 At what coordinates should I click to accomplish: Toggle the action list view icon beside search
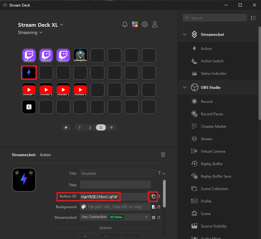point(253,18)
